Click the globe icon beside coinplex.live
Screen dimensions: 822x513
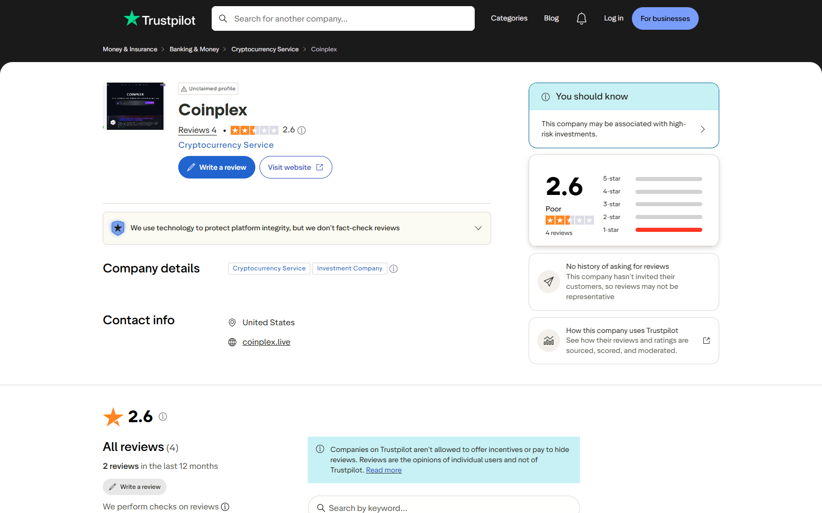(x=232, y=342)
